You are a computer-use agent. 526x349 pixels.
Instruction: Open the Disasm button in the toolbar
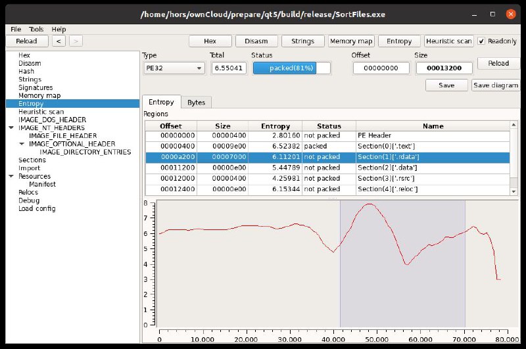[x=256, y=41]
